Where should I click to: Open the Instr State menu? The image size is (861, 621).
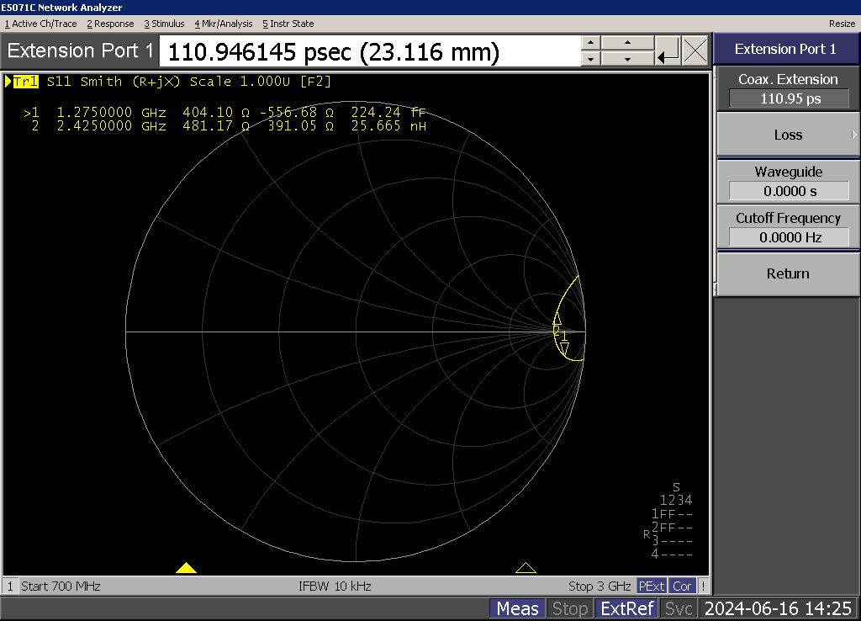[288, 24]
